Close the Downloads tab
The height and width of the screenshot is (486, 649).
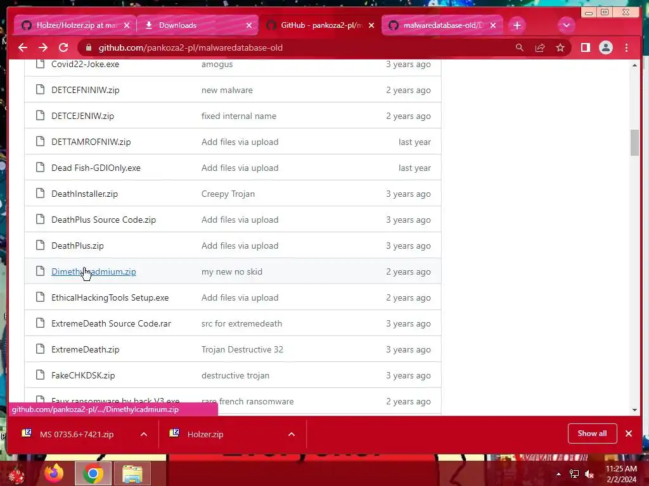[x=249, y=25]
